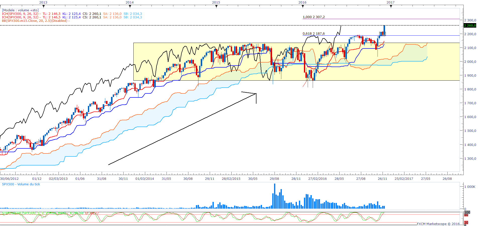The width and height of the screenshot is (478, 226).
Task: Click the 27/02/2016 date axis label
Action: pos(317,179)
